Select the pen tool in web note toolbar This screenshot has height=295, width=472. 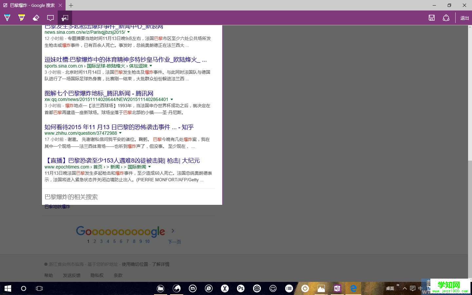pos(7,18)
